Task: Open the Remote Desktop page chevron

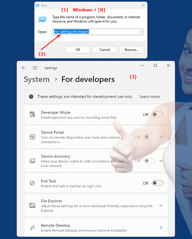Action: coord(161,228)
